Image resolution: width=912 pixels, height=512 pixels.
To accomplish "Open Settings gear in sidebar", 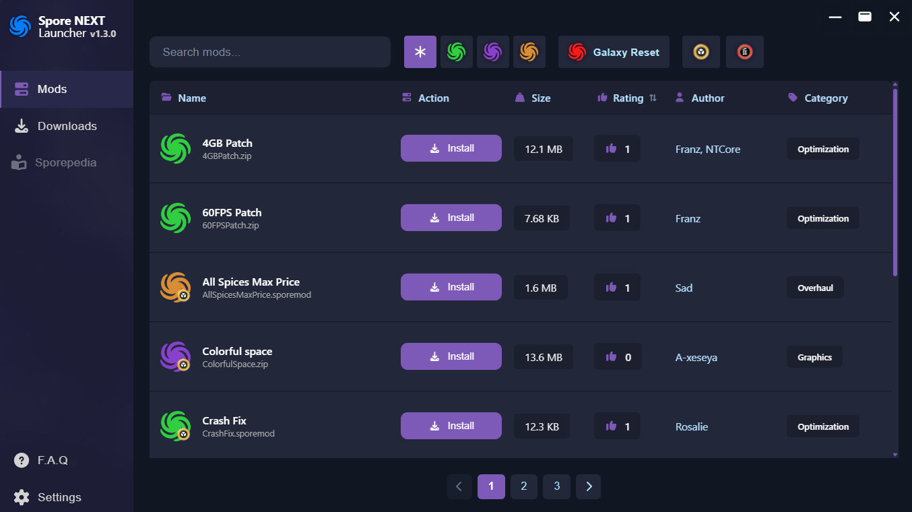I will click(22, 497).
